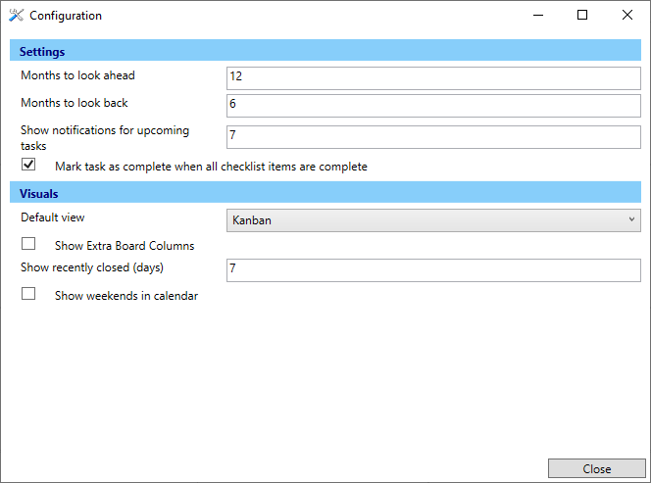This screenshot has height=483, width=651.
Task: Click the Settings section header
Action: click(x=325, y=50)
